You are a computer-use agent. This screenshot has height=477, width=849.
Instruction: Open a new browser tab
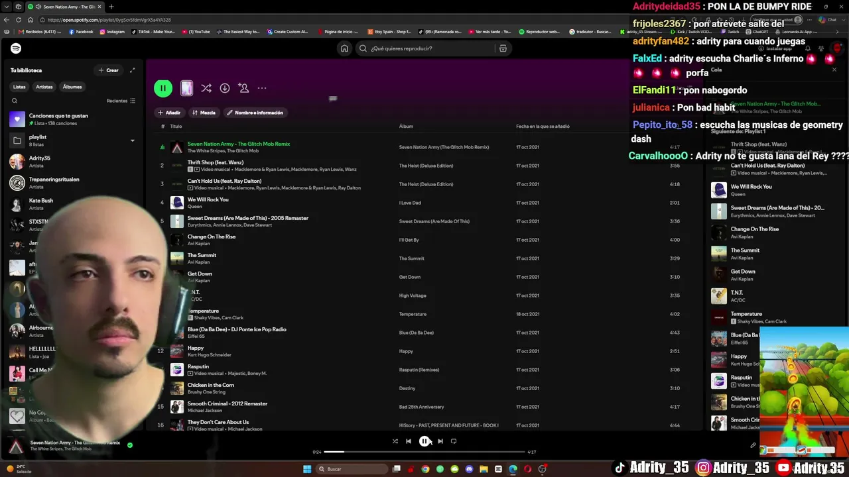tap(111, 7)
